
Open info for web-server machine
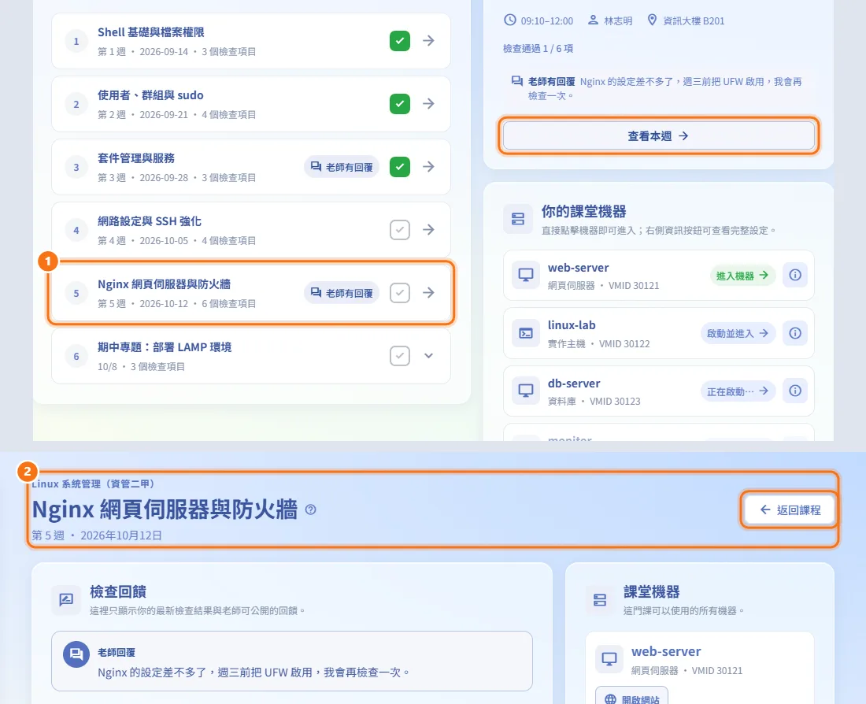point(795,275)
